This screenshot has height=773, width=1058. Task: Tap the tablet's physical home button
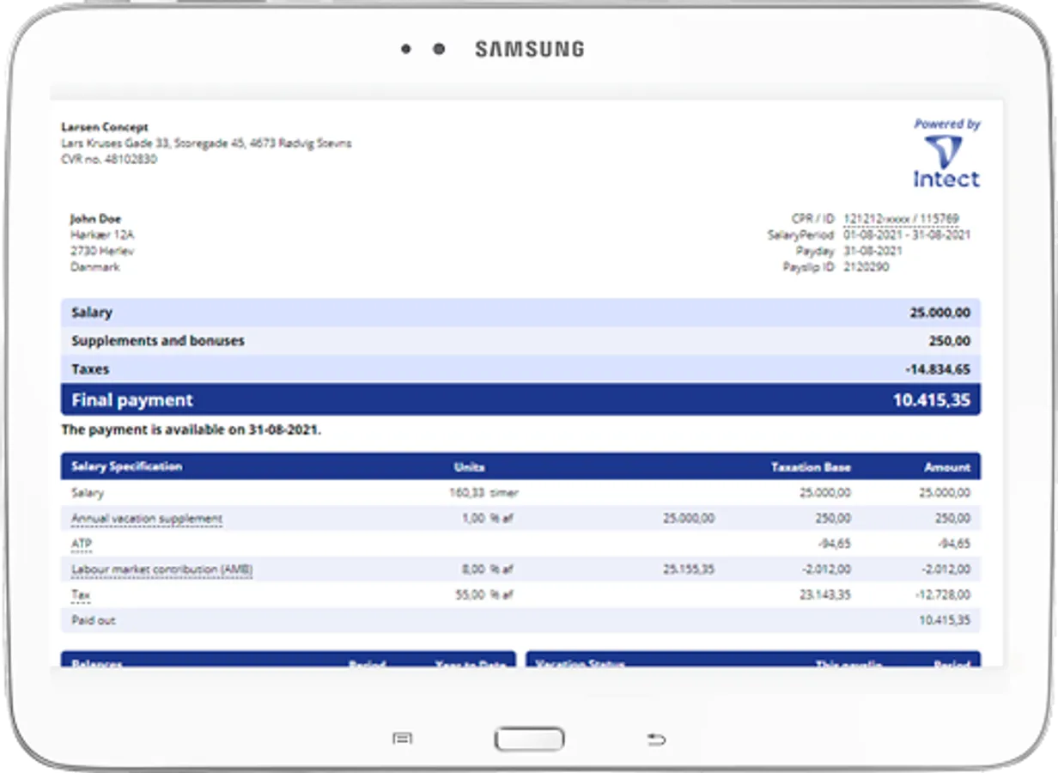coord(529,739)
